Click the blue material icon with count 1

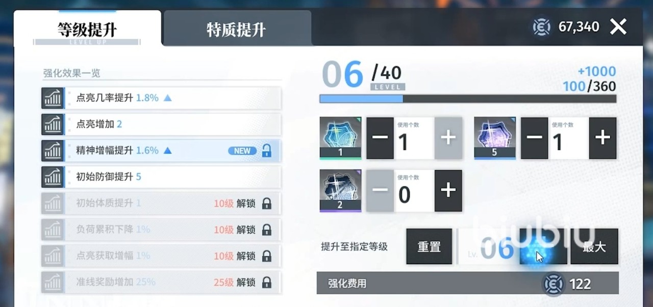(x=340, y=137)
